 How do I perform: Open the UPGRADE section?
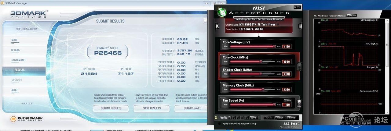coord(17,80)
